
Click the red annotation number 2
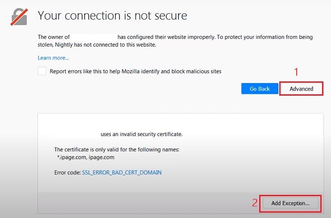255,203
